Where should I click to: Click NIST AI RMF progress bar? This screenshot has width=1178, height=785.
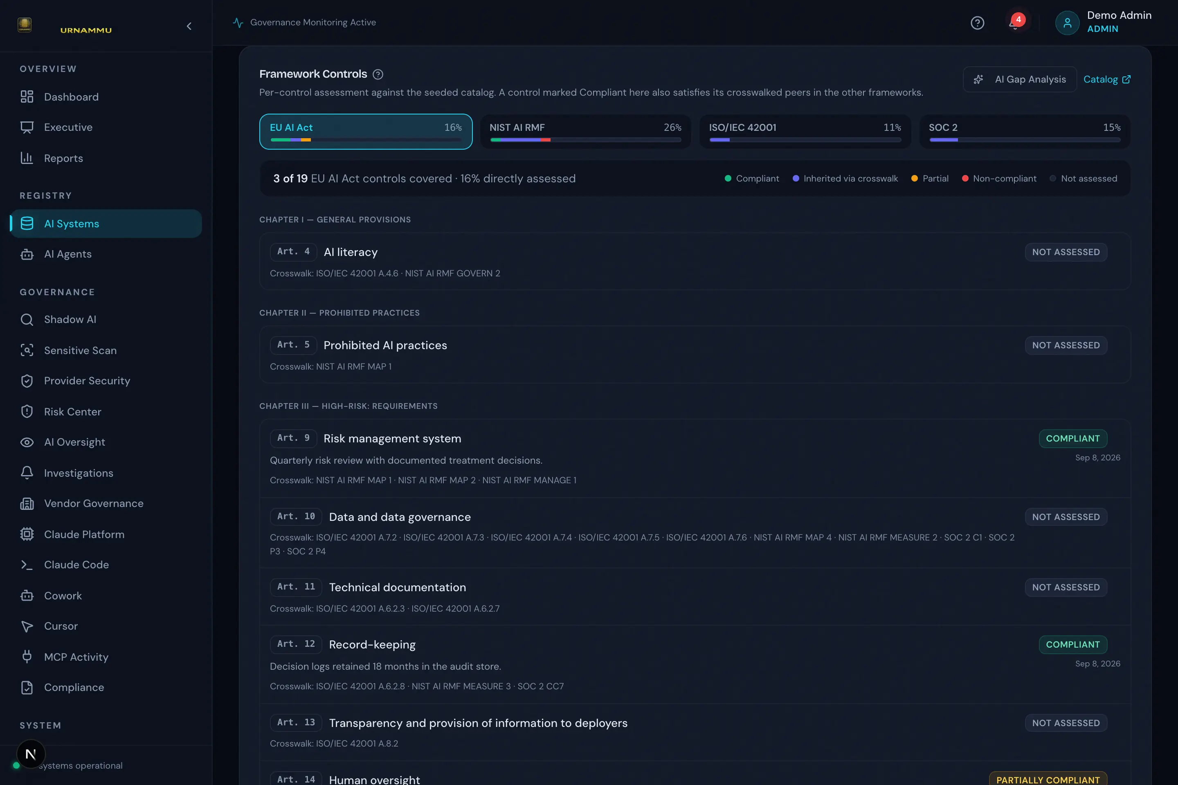[585, 140]
